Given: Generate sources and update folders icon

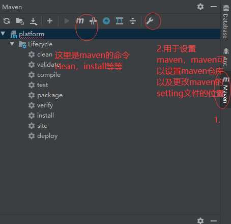Looking at the screenshot, I should 20,21.
